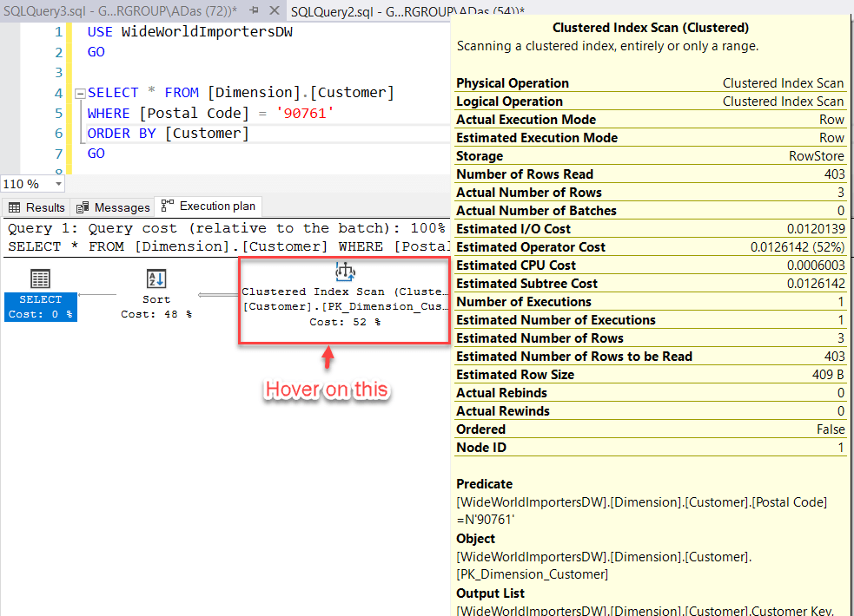
Task: Click line number 5 in the editor margin
Action: tap(57, 112)
